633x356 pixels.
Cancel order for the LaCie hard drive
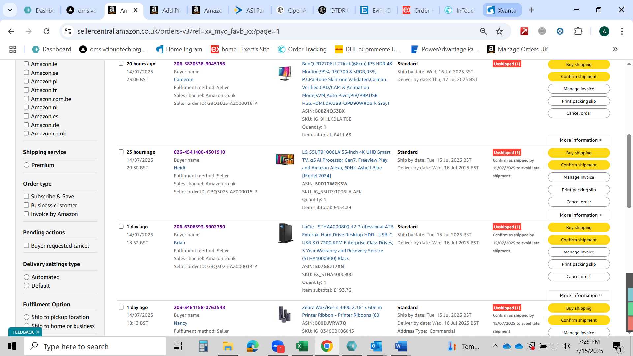(x=579, y=277)
